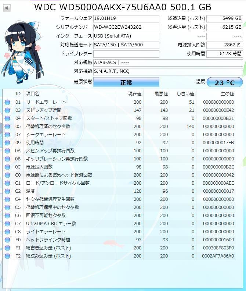Click the ATA8-ACS standard field
This screenshot has height=291, width=246.
tap(168, 63)
